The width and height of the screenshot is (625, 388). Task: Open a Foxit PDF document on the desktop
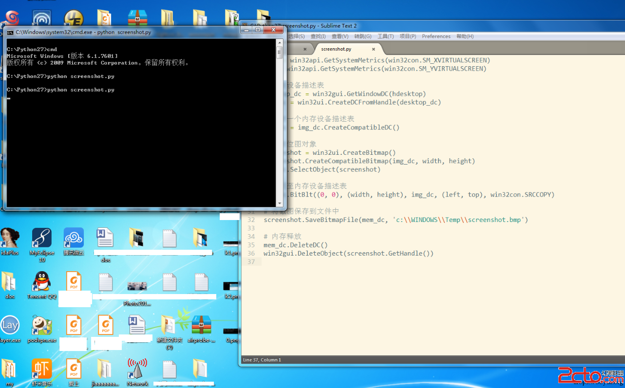click(74, 281)
